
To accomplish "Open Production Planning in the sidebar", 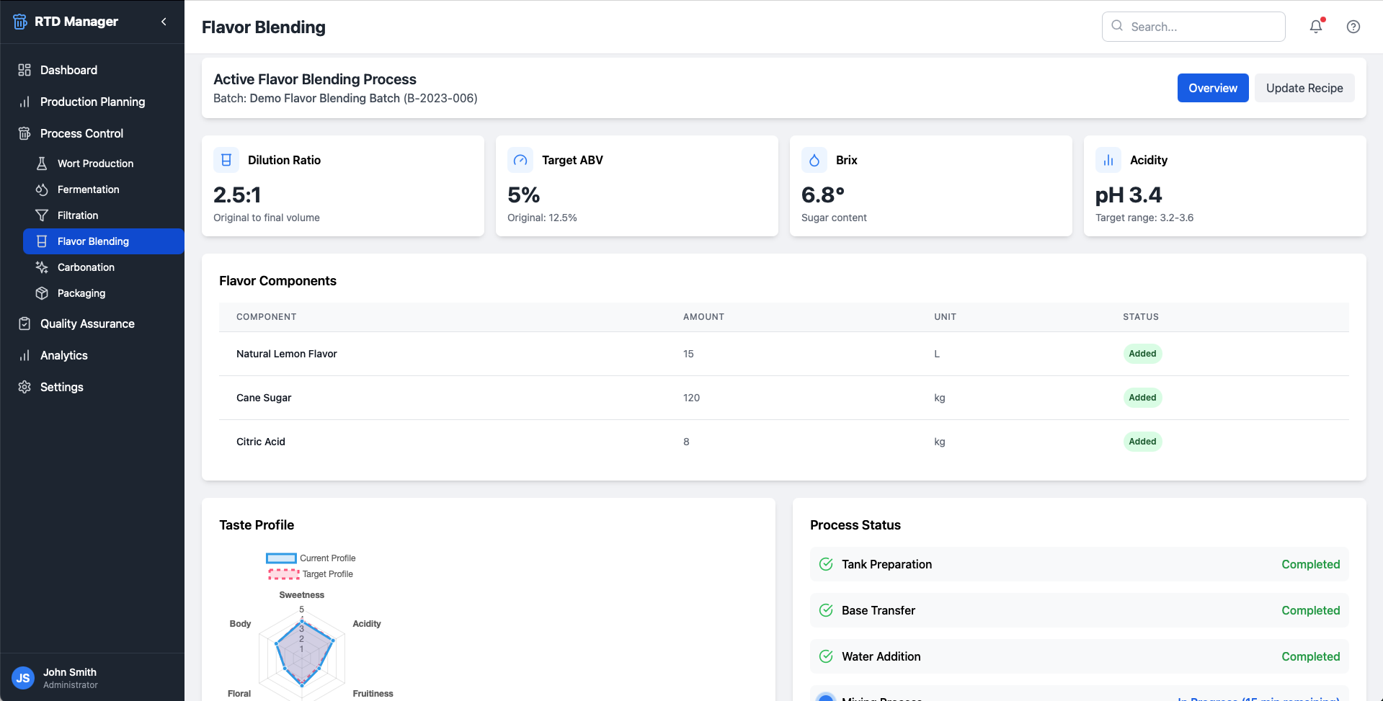I will pyautogui.click(x=92, y=102).
